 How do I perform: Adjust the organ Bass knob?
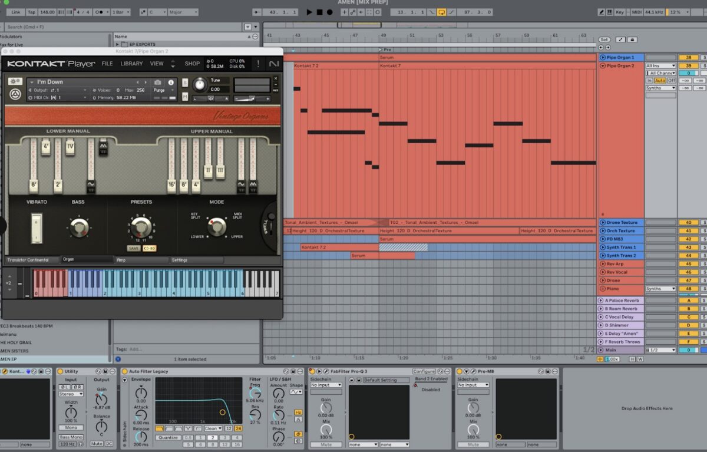78,227
